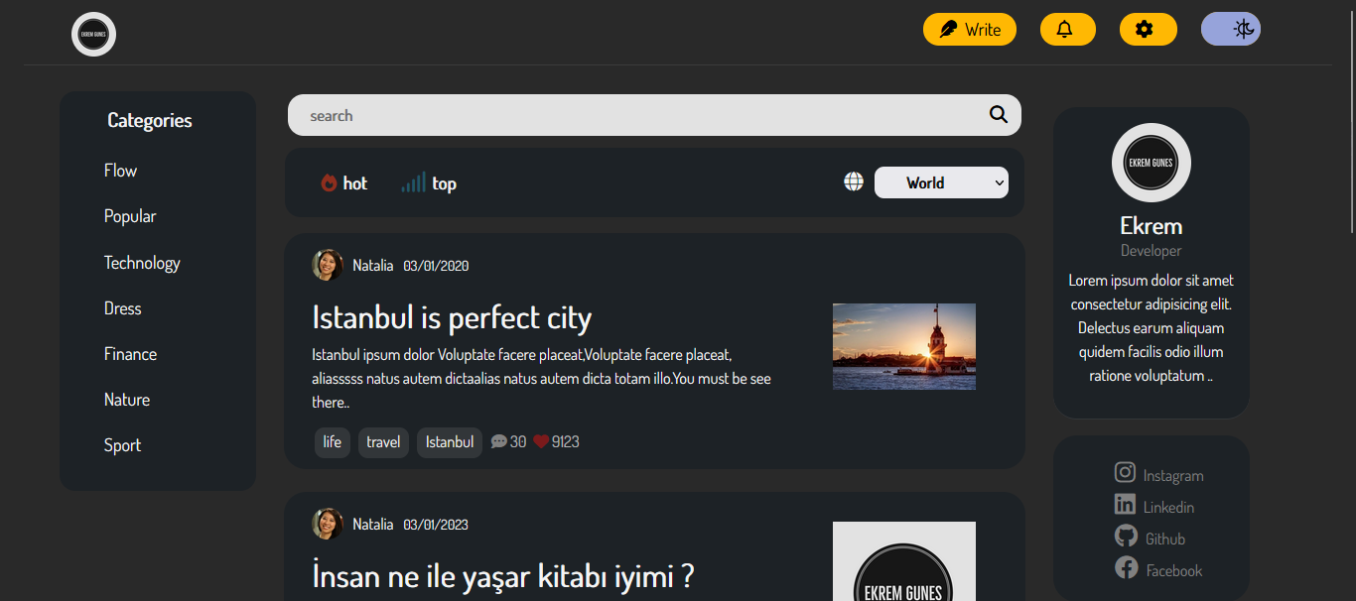Click the Instagram icon

click(x=1125, y=472)
